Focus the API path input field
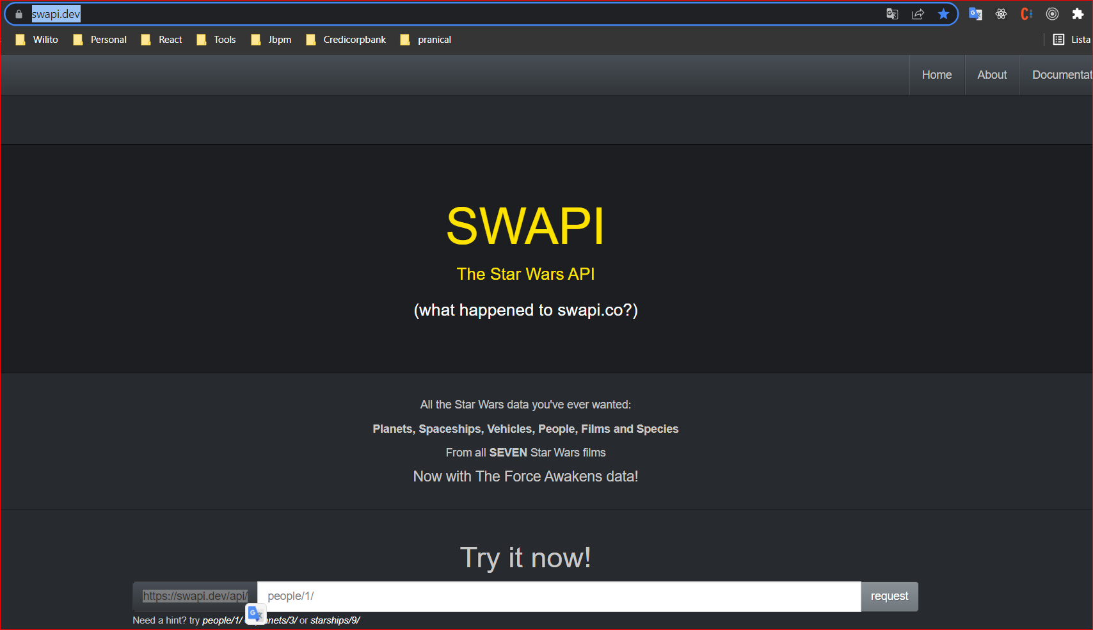The width and height of the screenshot is (1093, 630). point(559,596)
